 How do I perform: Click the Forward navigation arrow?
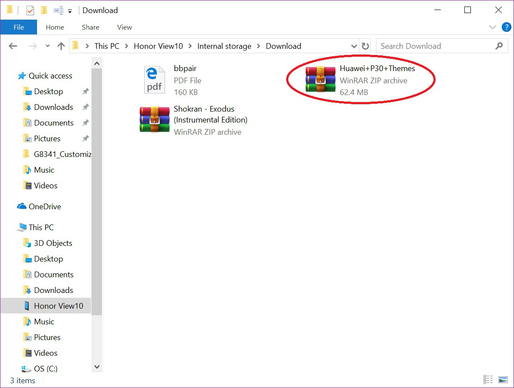pyautogui.click(x=33, y=46)
